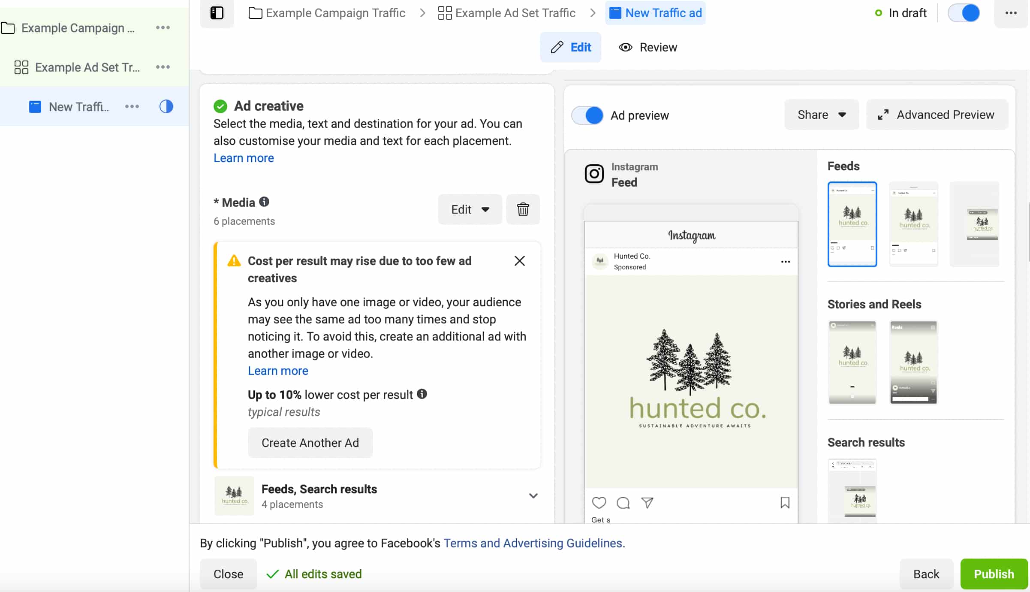
Task: Delete the ad media using the trash icon
Action: 523,209
